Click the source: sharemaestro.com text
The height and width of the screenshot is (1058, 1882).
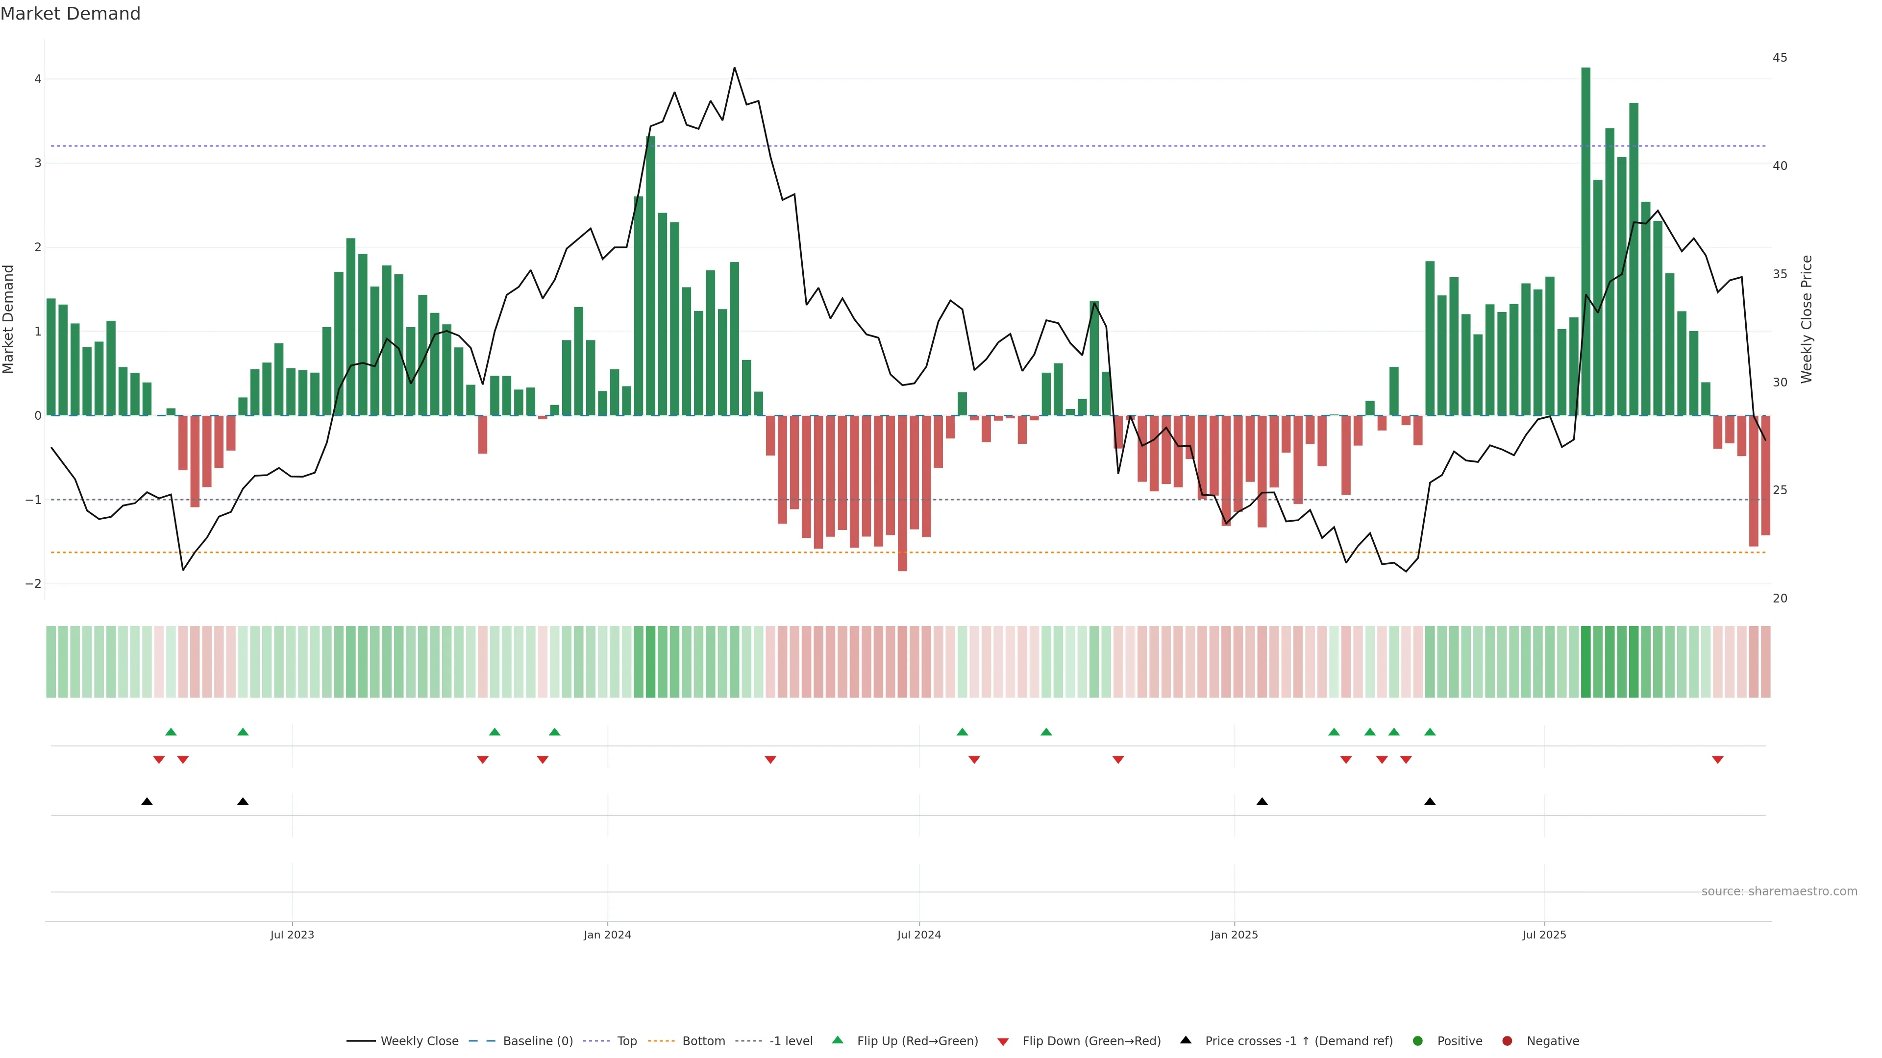pos(1779,891)
